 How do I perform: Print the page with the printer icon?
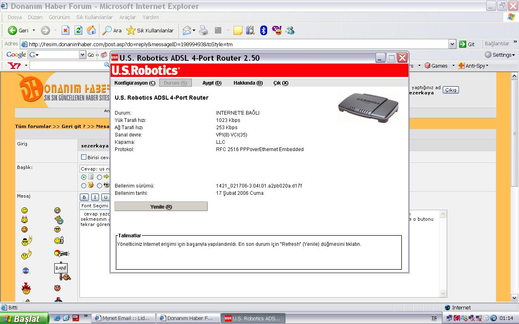point(204,30)
